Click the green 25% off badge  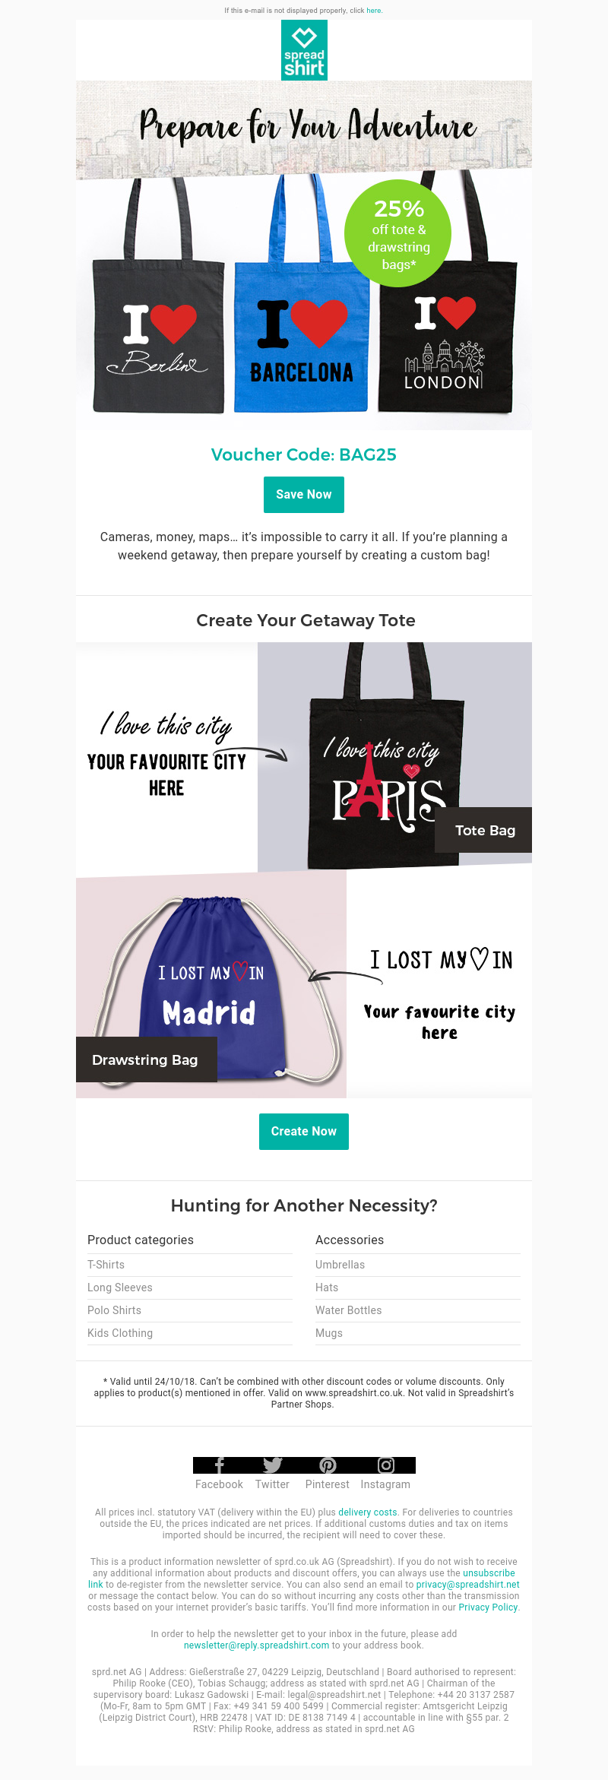[397, 233]
